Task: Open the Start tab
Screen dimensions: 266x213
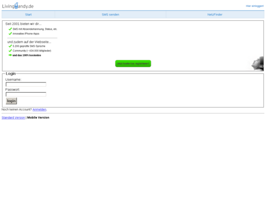Action: click(x=28, y=14)
